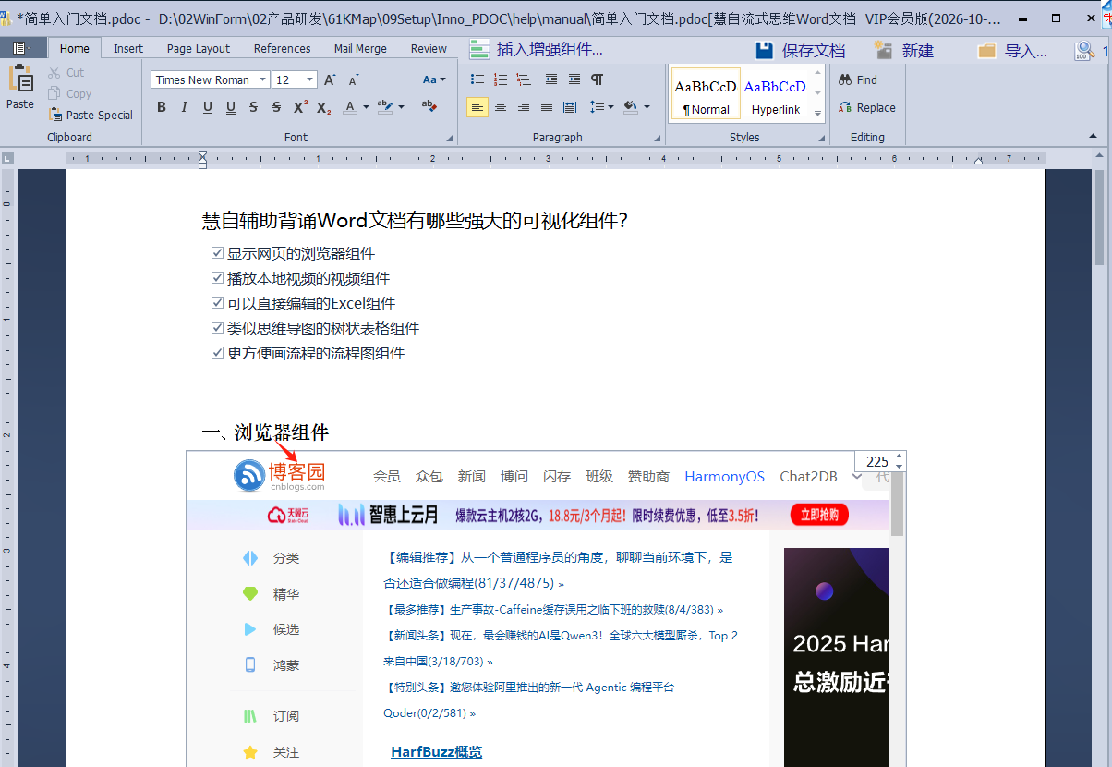Toggle the 更方便画流程的流程图组件 checkbox
The image size is (1112, 767).
click(x=217, y=353)
